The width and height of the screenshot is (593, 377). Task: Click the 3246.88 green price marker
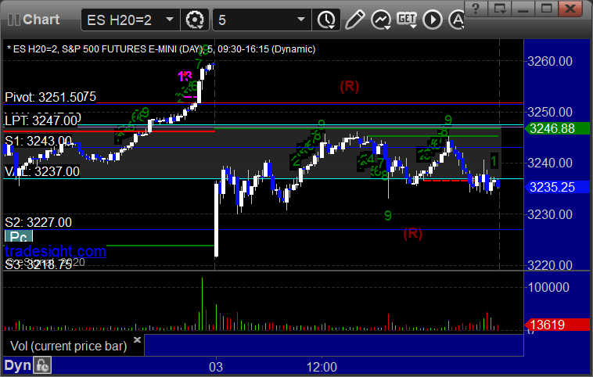[557, 128]
